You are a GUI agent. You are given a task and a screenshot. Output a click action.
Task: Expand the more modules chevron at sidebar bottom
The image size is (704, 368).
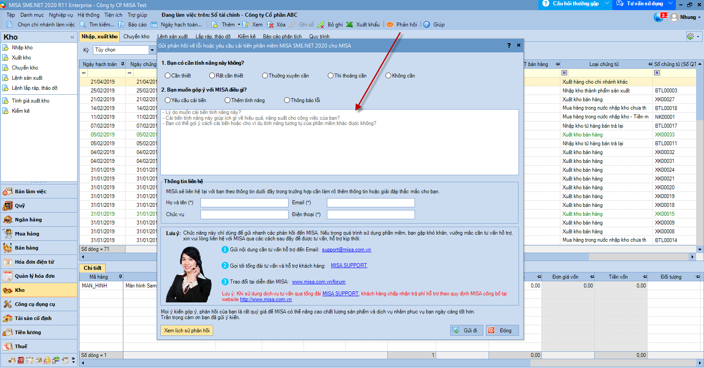[x=73, y=361]
